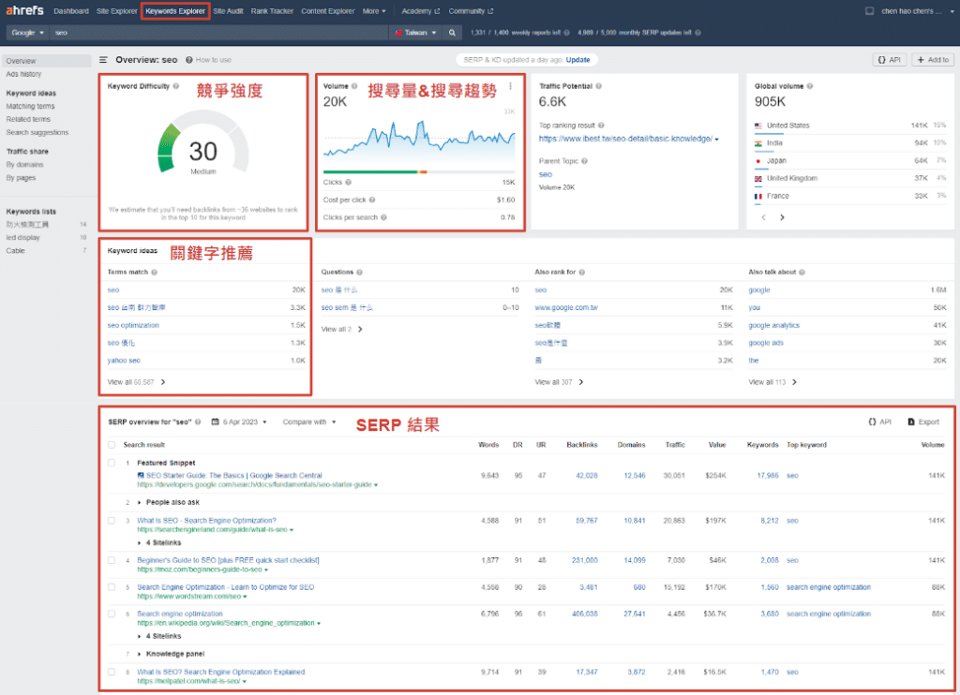Viewport: 960px width, 695px height.
Task: Click the Volume info icon
Action: tap(354, 86)
